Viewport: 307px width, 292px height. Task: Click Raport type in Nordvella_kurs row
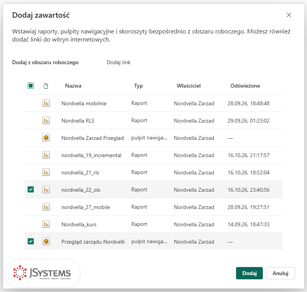pos(139,224)
